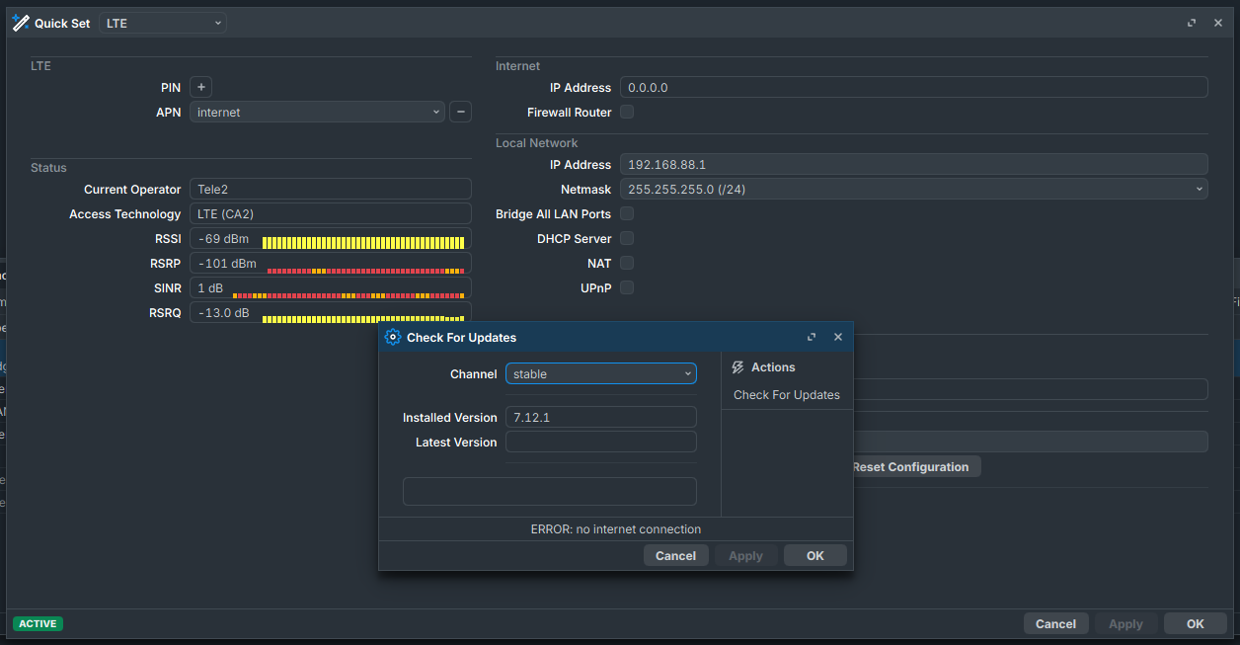
Task: Open the Channel dropdown set to stable
Action: (x=600, y=374)
